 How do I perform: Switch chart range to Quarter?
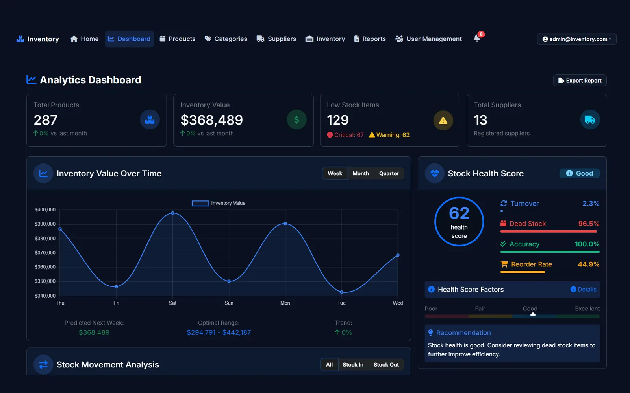coord(389,173)
